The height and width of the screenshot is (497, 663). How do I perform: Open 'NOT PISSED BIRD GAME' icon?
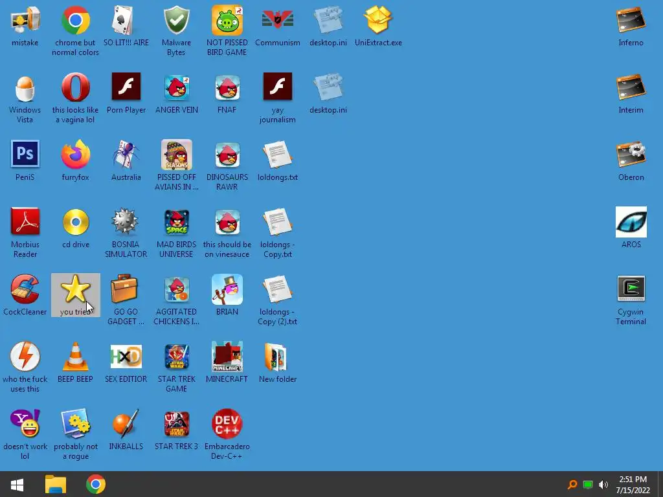click(227, 20)
